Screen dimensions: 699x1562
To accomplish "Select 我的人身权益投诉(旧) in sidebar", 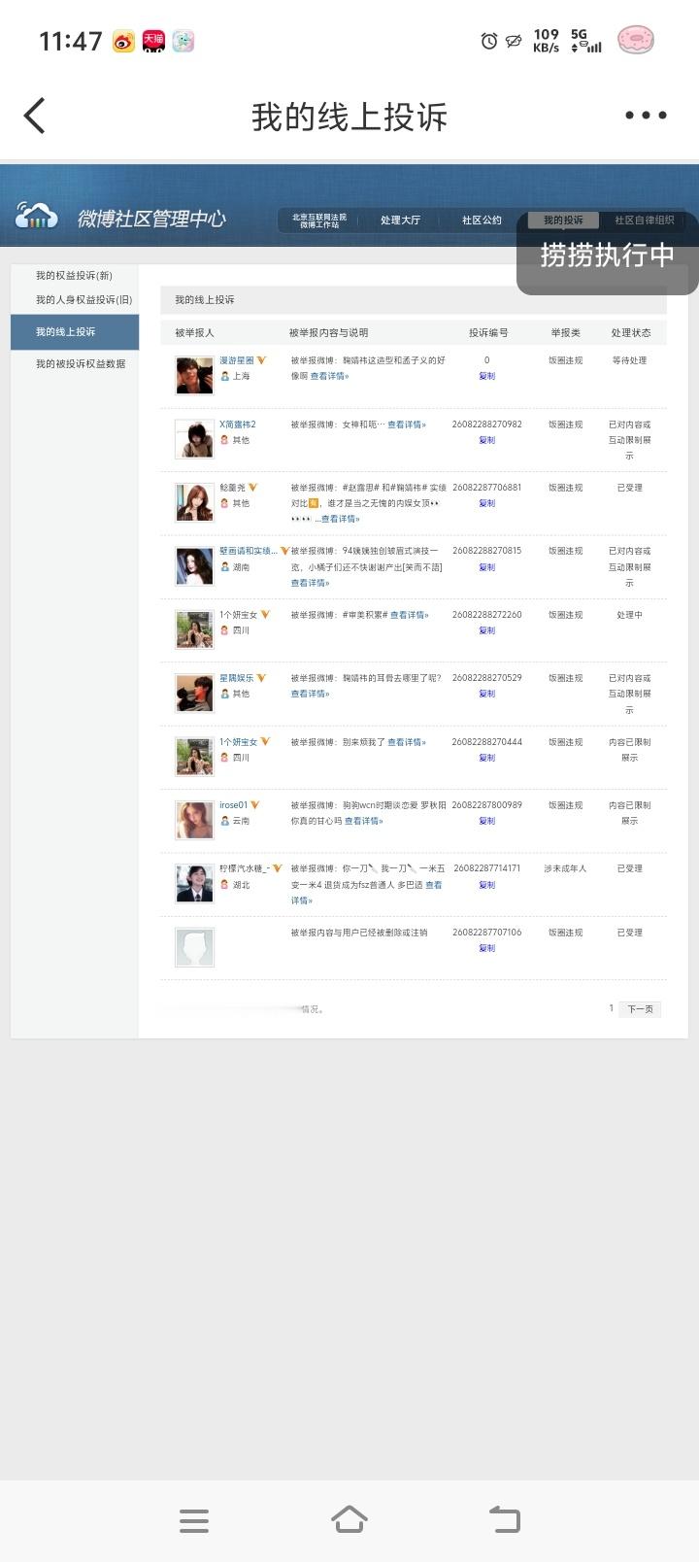I will (83, 299).
